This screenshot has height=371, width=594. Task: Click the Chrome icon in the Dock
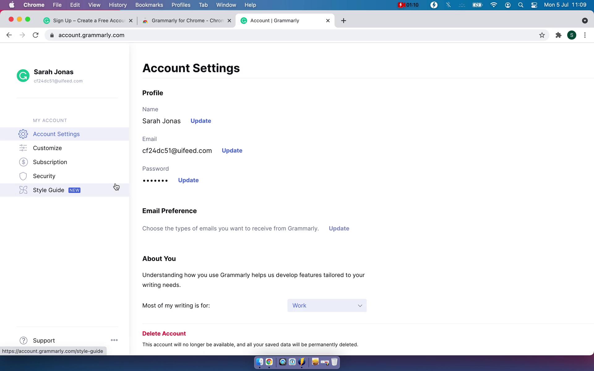point(269,362)
